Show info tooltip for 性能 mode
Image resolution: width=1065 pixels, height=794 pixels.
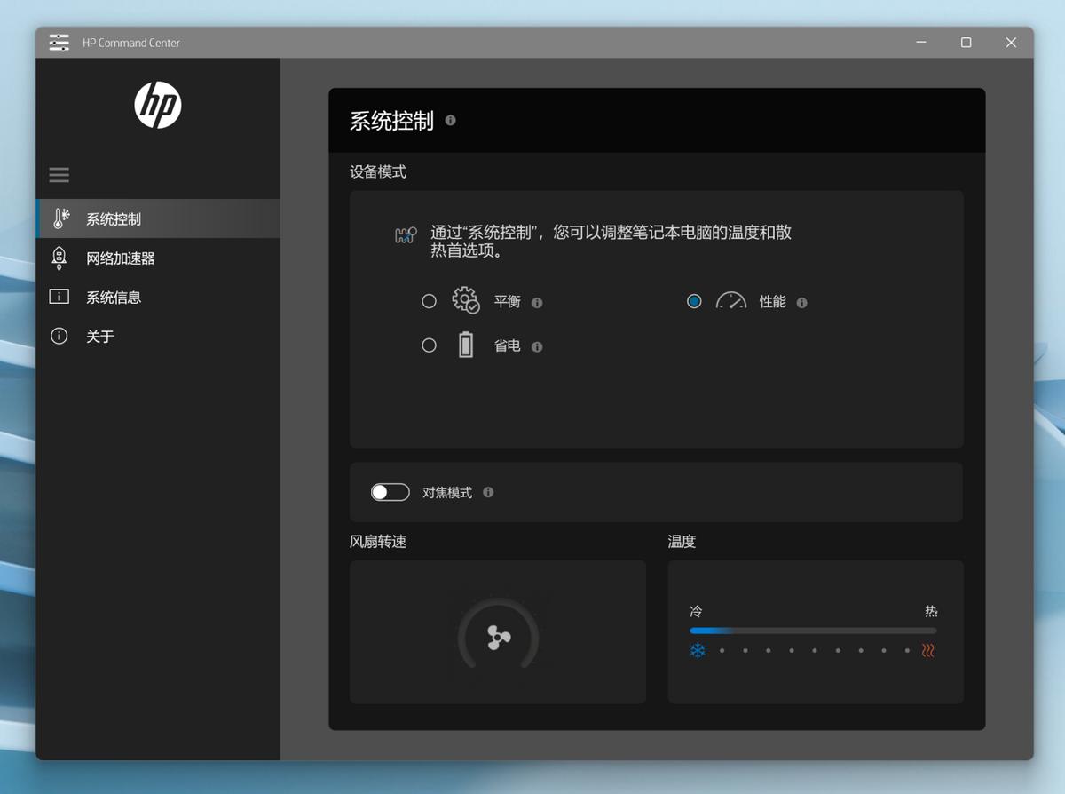coord(801,303)
